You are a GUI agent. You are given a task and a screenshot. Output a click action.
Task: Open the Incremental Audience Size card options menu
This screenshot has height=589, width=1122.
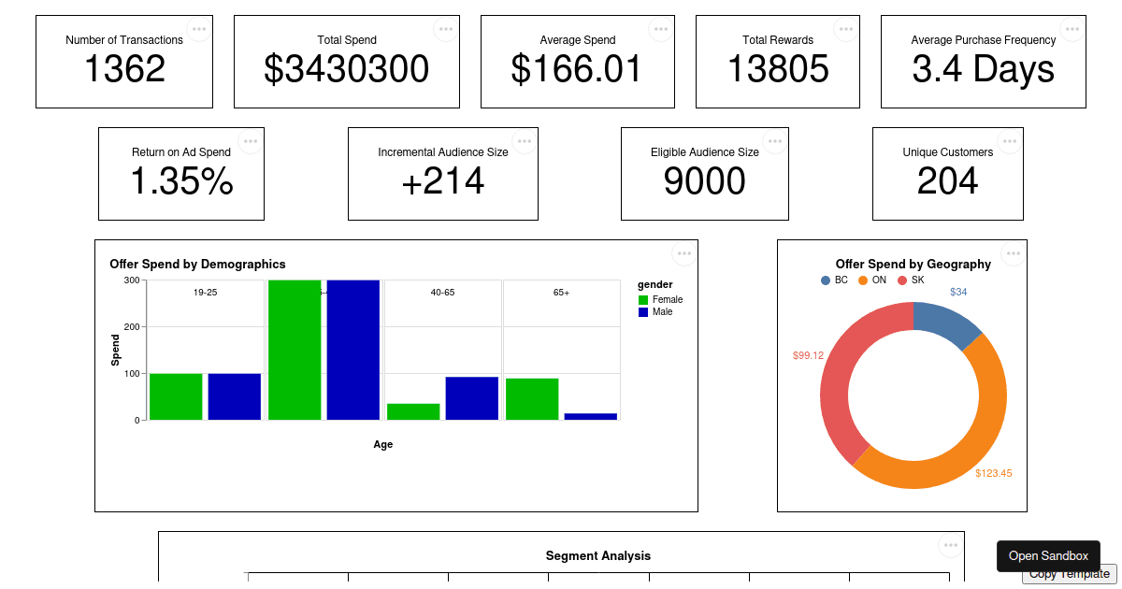pyautogui.click(x=523, y=140)
